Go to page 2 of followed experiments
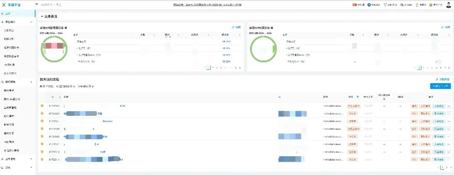This screenshot has width=454, height=175. (446, 167)
